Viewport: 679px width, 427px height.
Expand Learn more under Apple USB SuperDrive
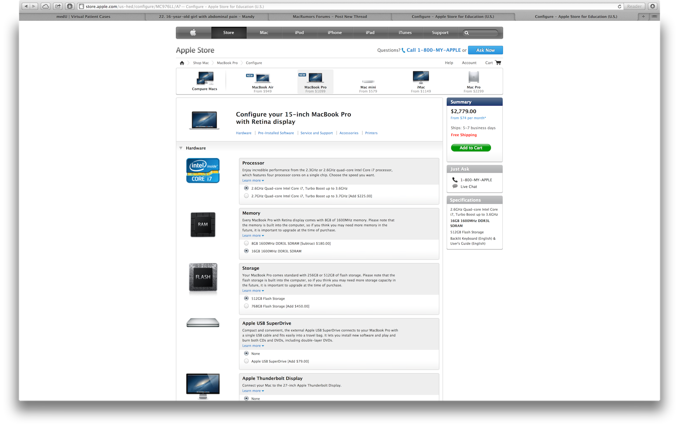(253, 346)
